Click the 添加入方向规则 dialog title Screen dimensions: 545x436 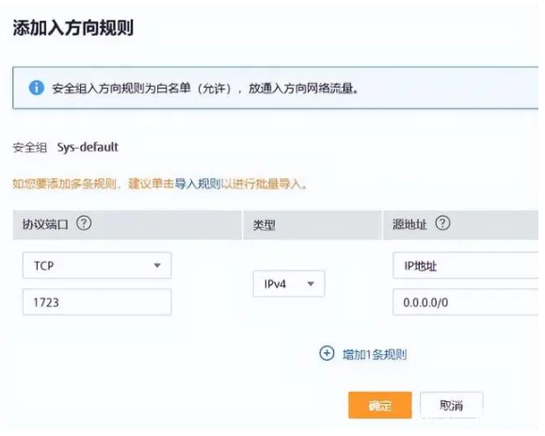tap(73, 27)
